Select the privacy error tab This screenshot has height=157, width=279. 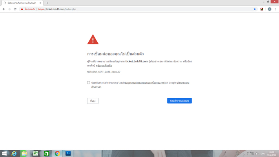(22, 3)
